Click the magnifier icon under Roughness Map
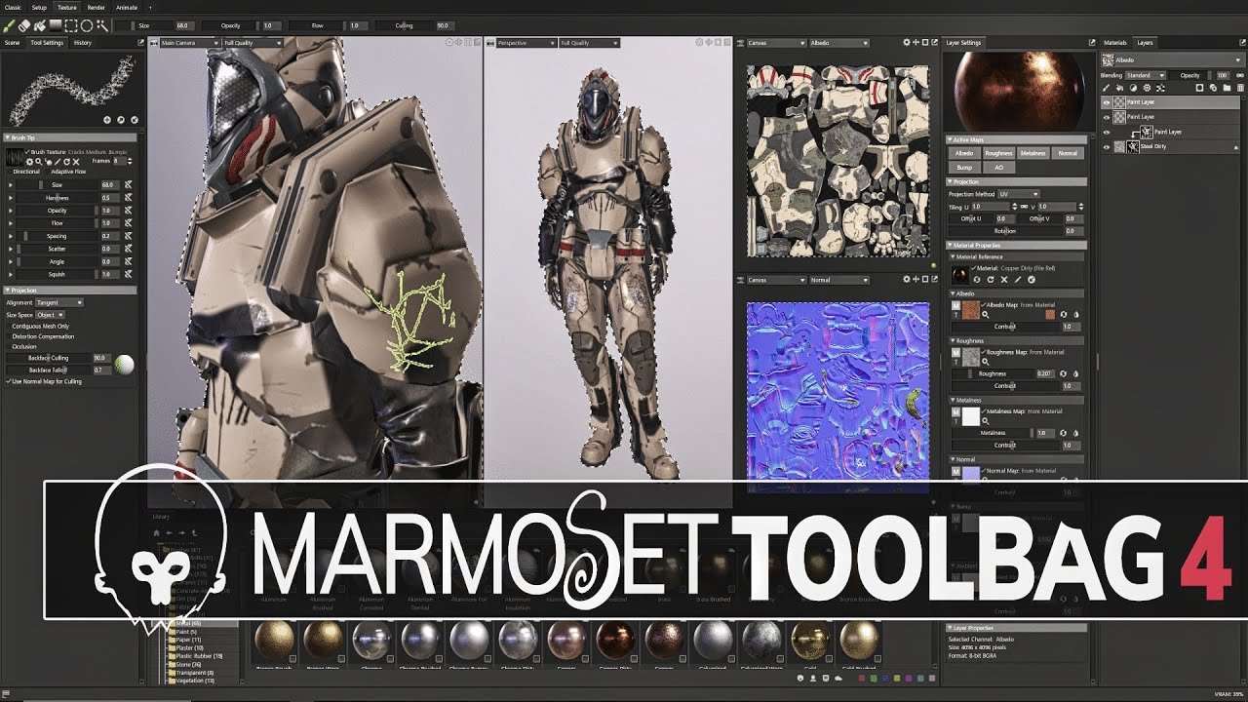Image resolution: width=1248 pixels, height=702 pixels. click(986, 361)
